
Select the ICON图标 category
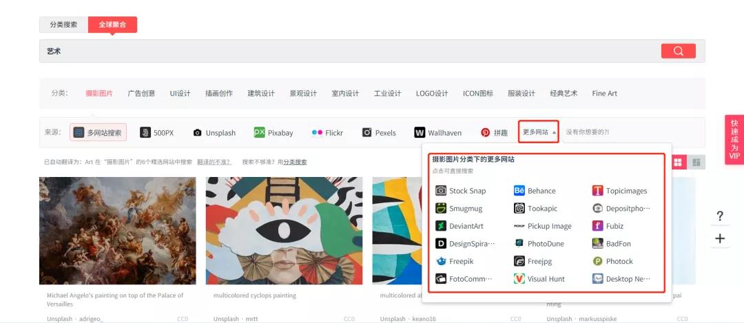pos(478,94)
